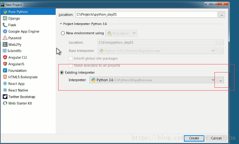Browse for project location with ellipsis button
Image resolution: width=239 pixels, height=144 pixels.
[222, 15]
